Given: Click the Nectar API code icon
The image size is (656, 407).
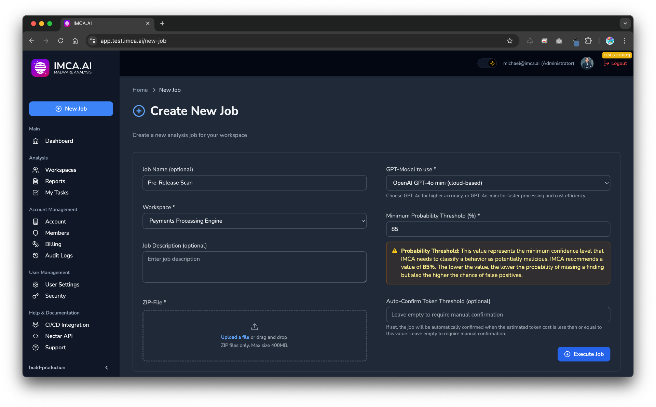Looking at the screenshot, I should point(36,336).
